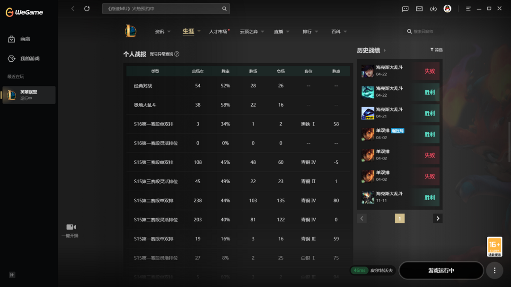Go to next match history page
Image resolution: width=511 pixels, height=287 pixels.
point(438,219)
